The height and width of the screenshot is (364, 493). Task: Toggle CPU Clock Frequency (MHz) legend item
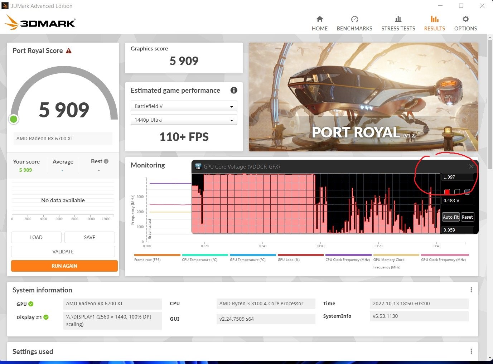point(348,258)
